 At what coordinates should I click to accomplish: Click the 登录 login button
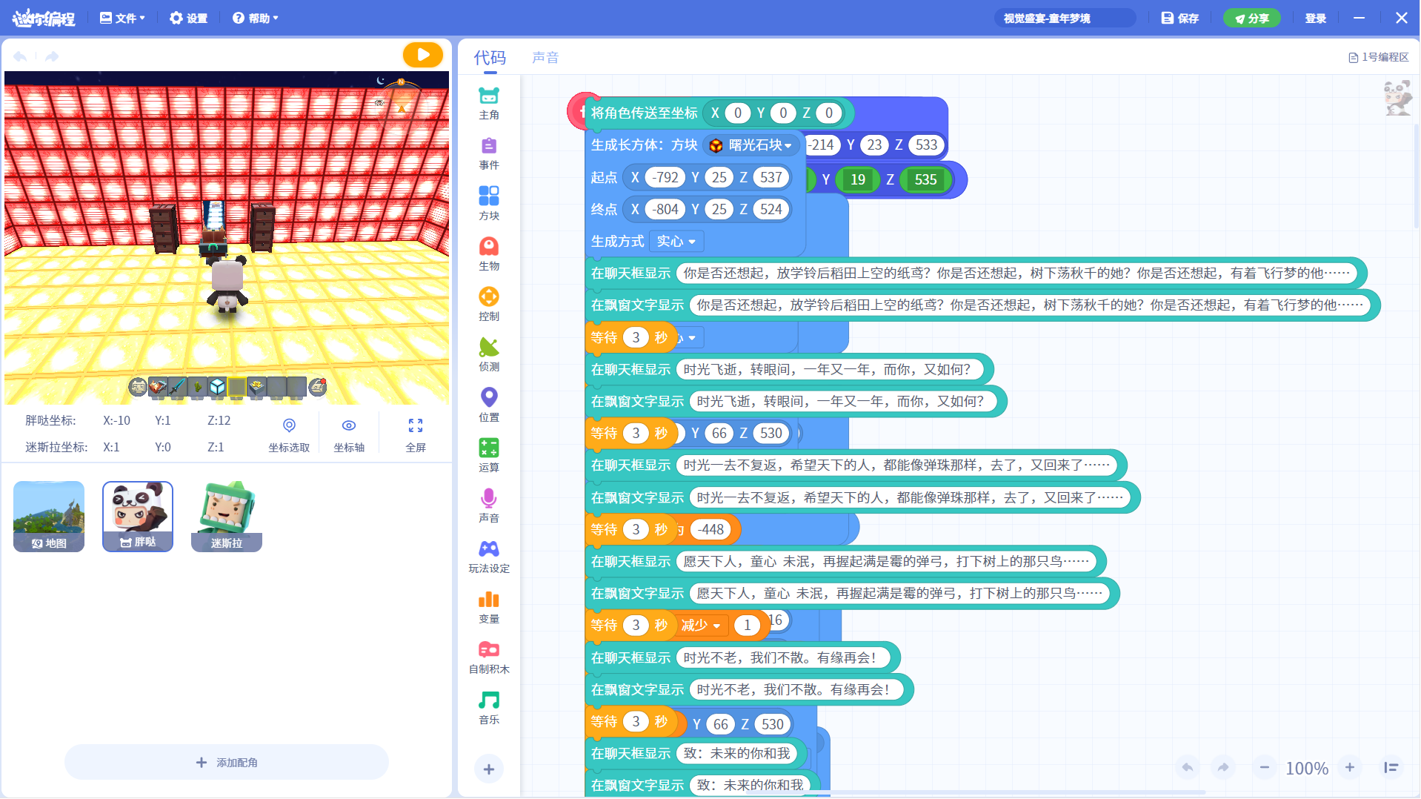click(1316, 18)
